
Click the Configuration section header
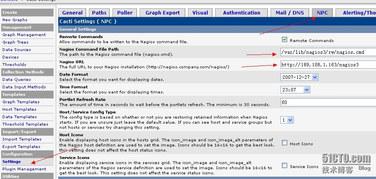click(28, 154)
